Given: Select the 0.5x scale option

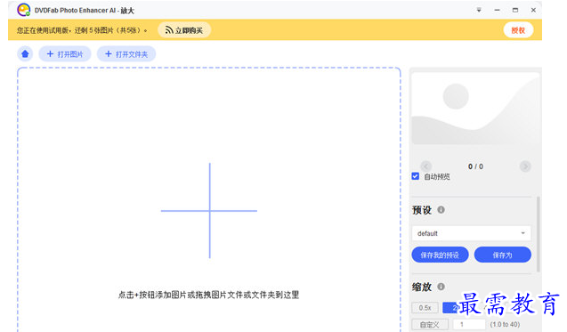Looking at the screenshot, I should 425,308.
